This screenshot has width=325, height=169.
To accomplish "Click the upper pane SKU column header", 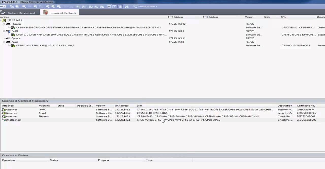I will (284, 17).
